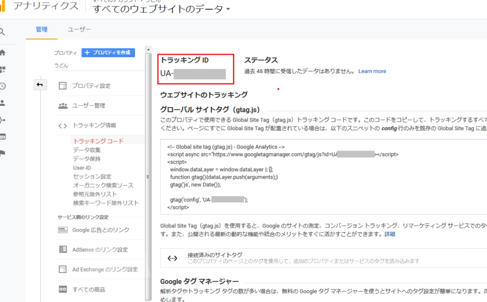The image size is (487, 302).
Task: Select 検索キーワード除外リスト in tracking submenu
Action: tap(106, 203)
